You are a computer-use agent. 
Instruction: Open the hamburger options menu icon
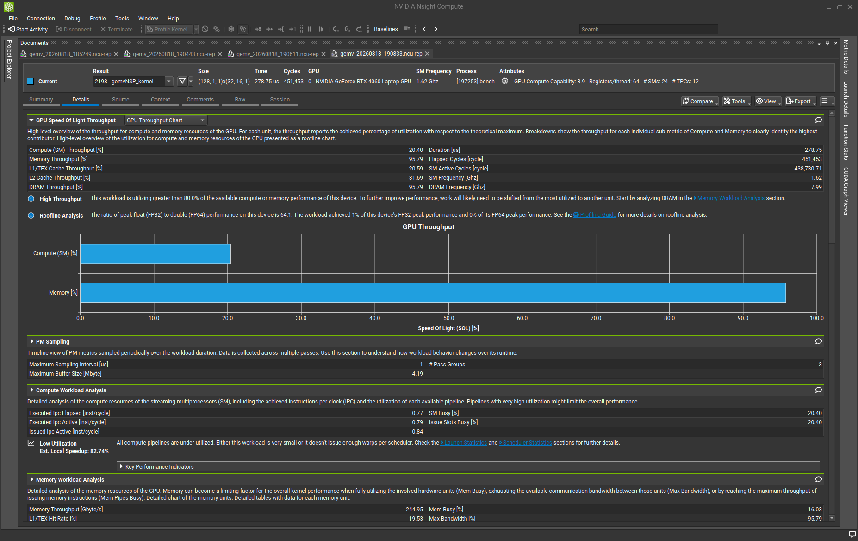click(x=825, y=101)
